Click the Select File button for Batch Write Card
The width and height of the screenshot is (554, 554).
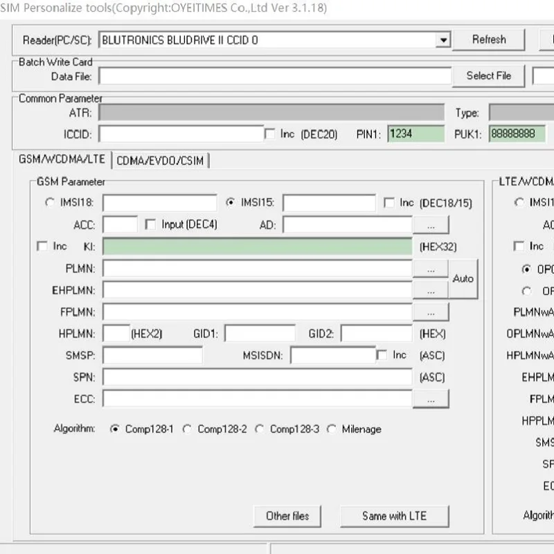point(488,75)
